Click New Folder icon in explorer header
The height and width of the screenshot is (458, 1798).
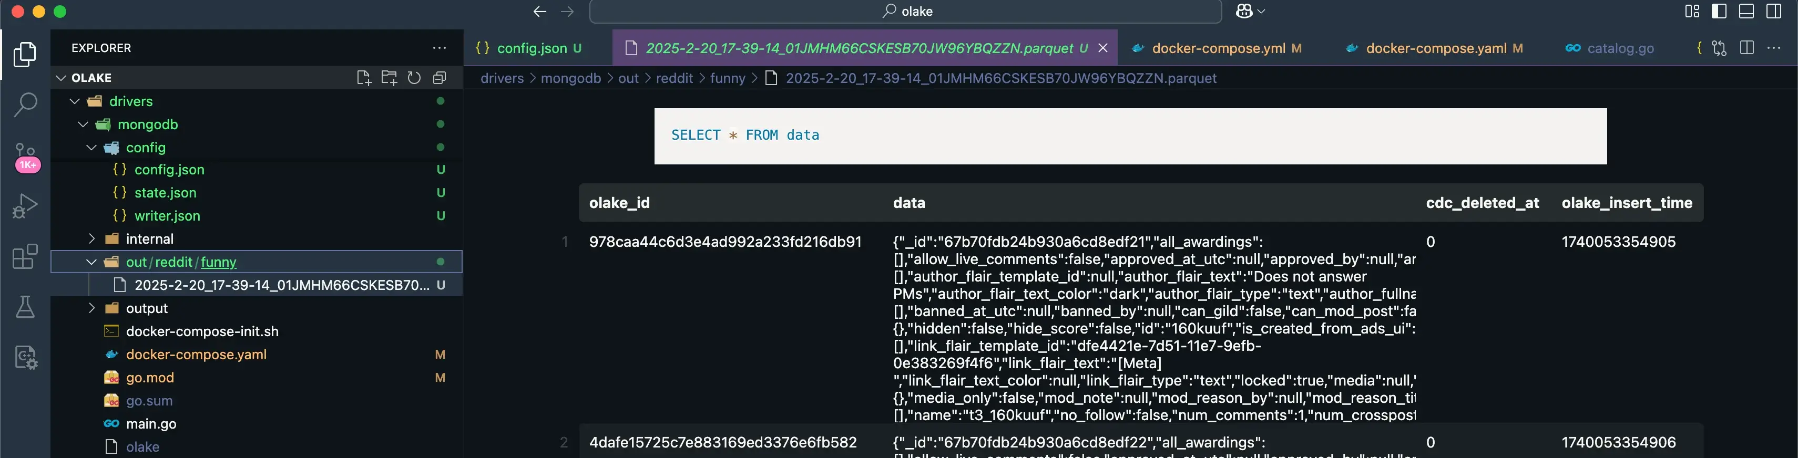click(x=389, y=78)
